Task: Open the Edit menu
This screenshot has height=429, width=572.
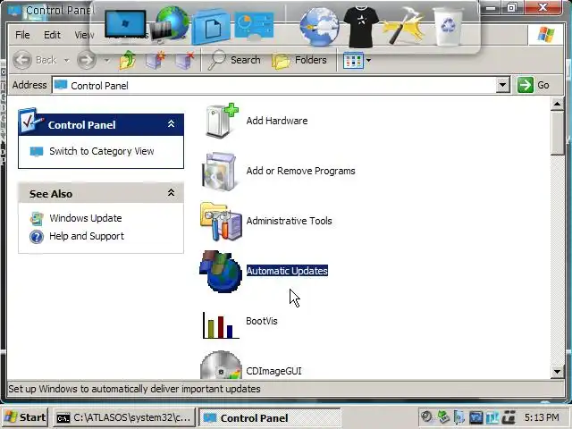Action: pyautogui.click(x=52, y=35)
